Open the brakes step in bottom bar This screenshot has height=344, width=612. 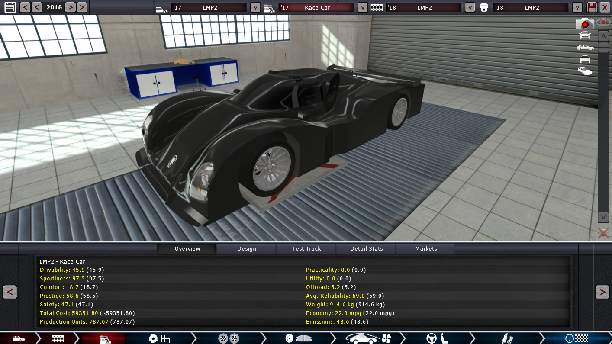298,338
